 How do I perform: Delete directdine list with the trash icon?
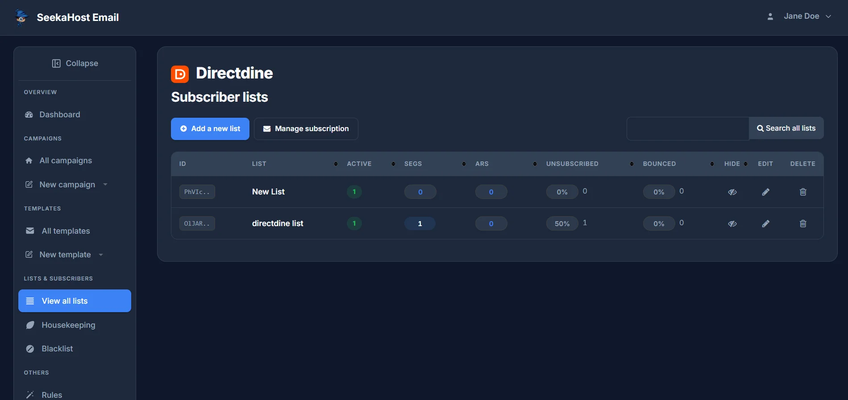(803, 224)
